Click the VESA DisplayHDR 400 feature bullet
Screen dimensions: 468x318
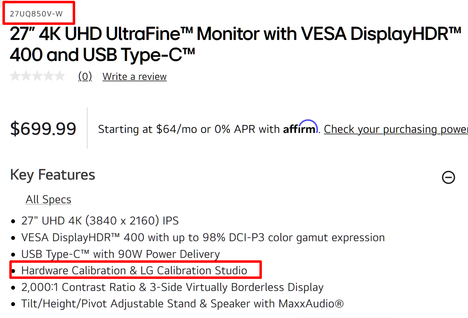click(x=203, y=238)
